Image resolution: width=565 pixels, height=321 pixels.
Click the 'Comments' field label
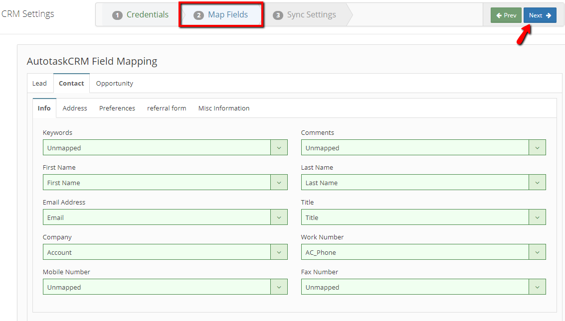coord(318,133)
